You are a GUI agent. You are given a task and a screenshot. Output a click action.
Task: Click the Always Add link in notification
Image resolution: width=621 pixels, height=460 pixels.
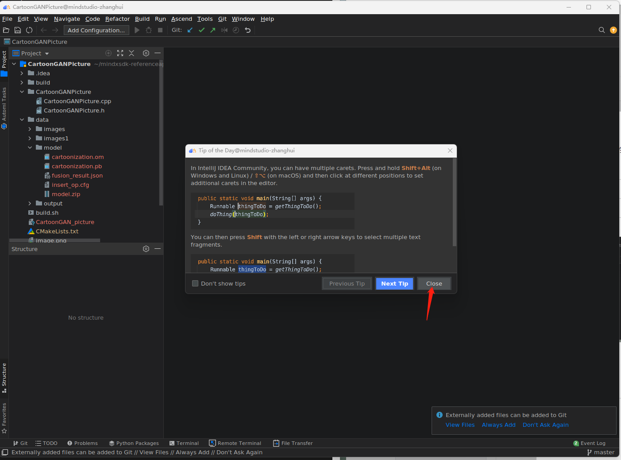[498, 425]
